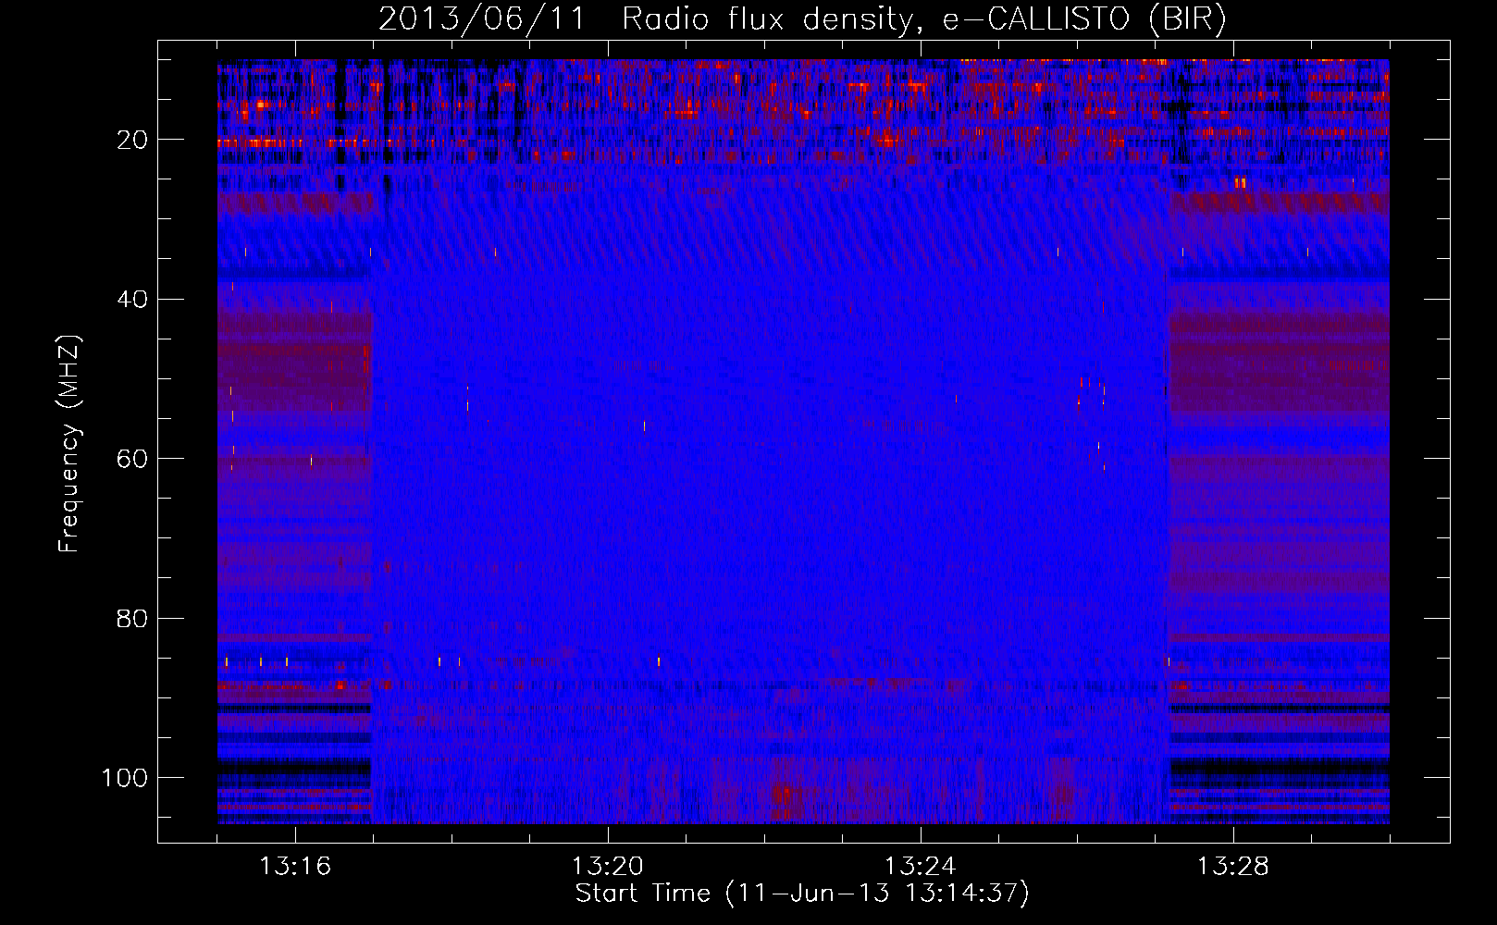Click the time tick label '13:20'
The height and width of the screenshot is (925, 1497).
tap(608, 867)
